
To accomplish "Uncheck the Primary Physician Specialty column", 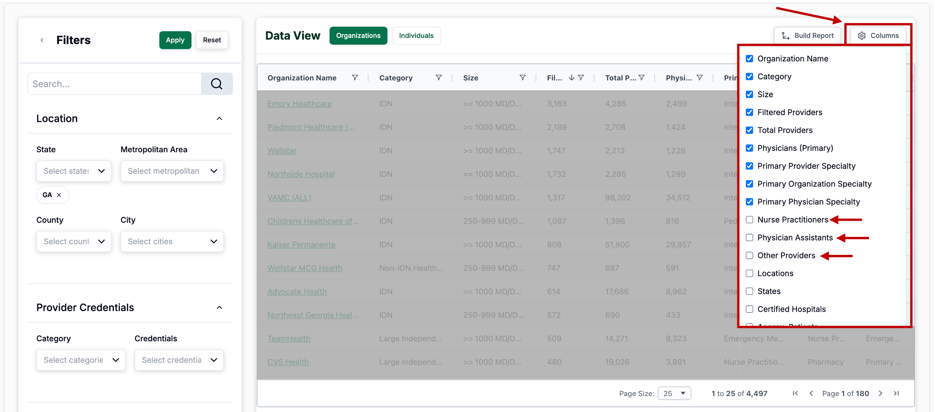I will click(749, 202).
